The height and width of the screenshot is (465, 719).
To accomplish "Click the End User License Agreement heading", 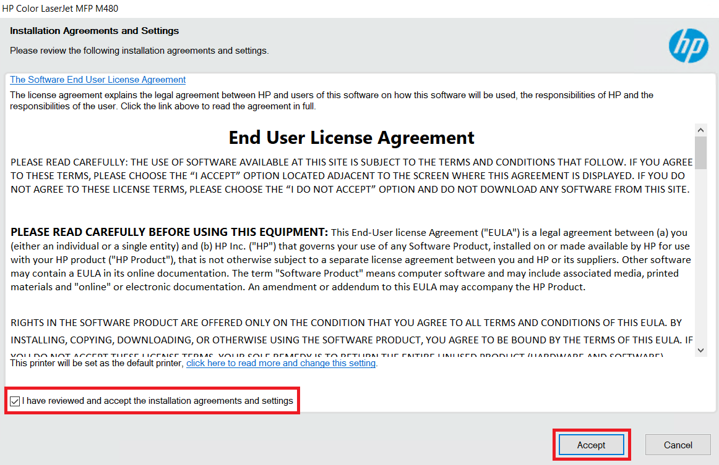I will tap(351, 138).
